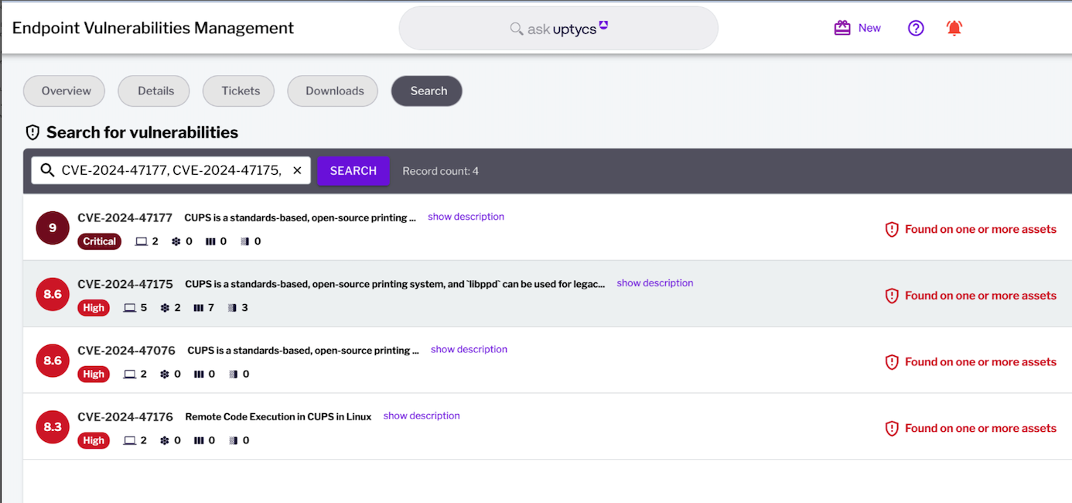1072x503 pixels.
Task: Click the High severity tag on CVE-2024-47176
Action: [94, 441]
